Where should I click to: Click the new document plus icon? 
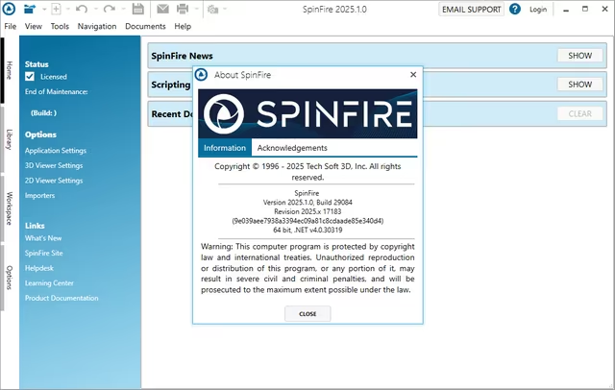(56, 9)
